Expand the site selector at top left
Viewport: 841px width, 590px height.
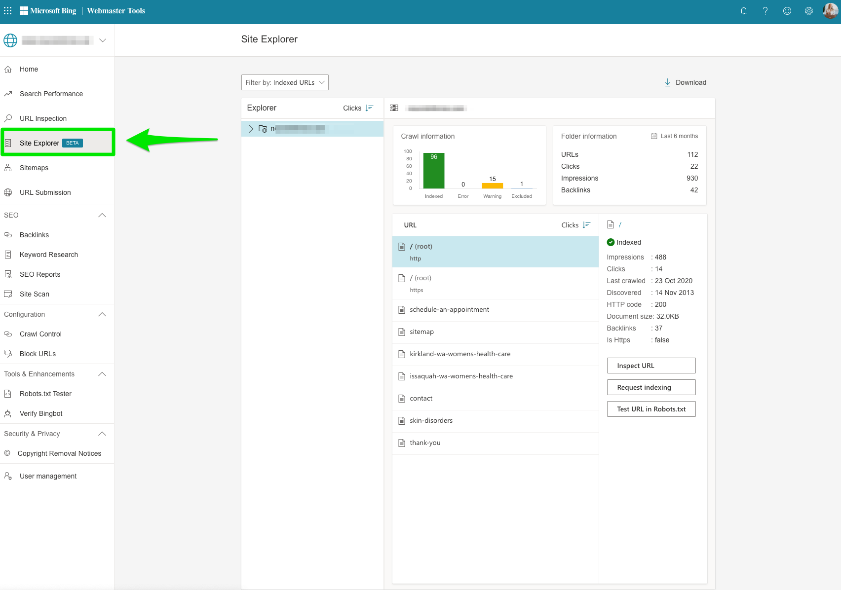[102, 40]
